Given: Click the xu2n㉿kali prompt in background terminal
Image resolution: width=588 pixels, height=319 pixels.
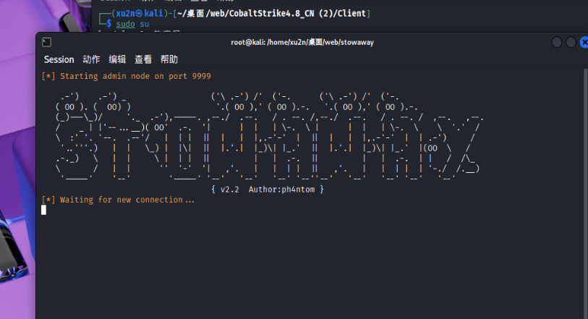Looking at the screenshot, I should pyautogui.click(x=140, y=14).
